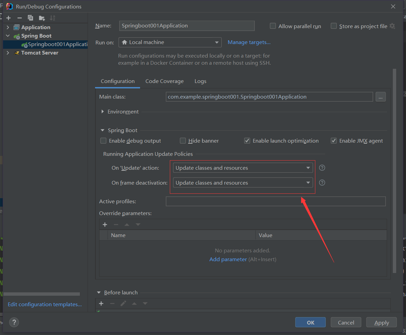This screenshot has height=335, width=406.
Task: Collapse the Before launch section
Action: (x=99, y=292)
